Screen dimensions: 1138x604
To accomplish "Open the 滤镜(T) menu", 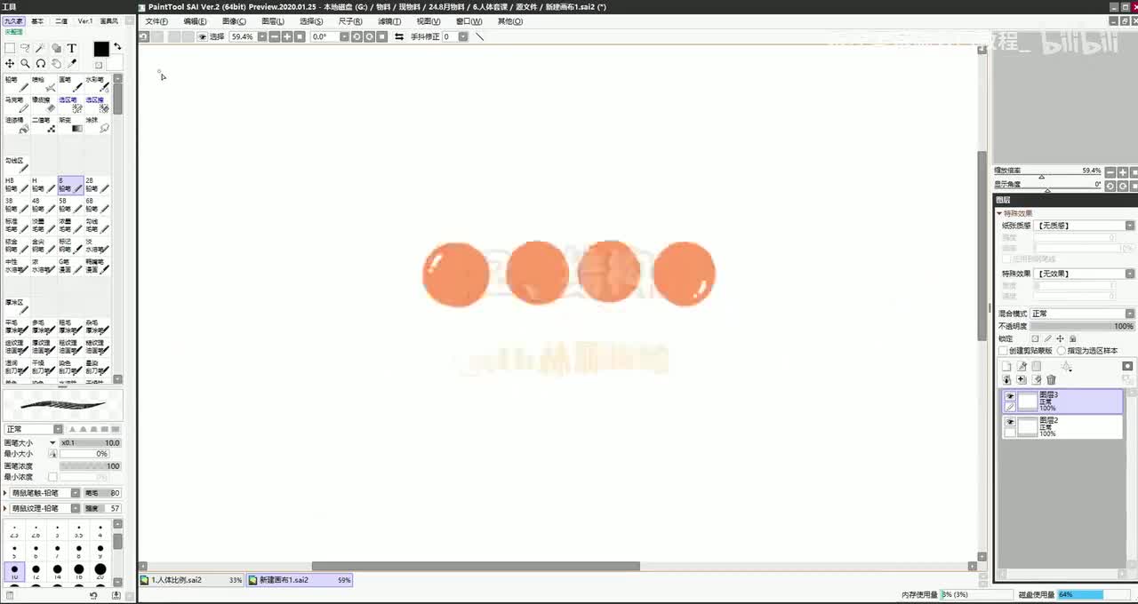I will coord(389,21).
